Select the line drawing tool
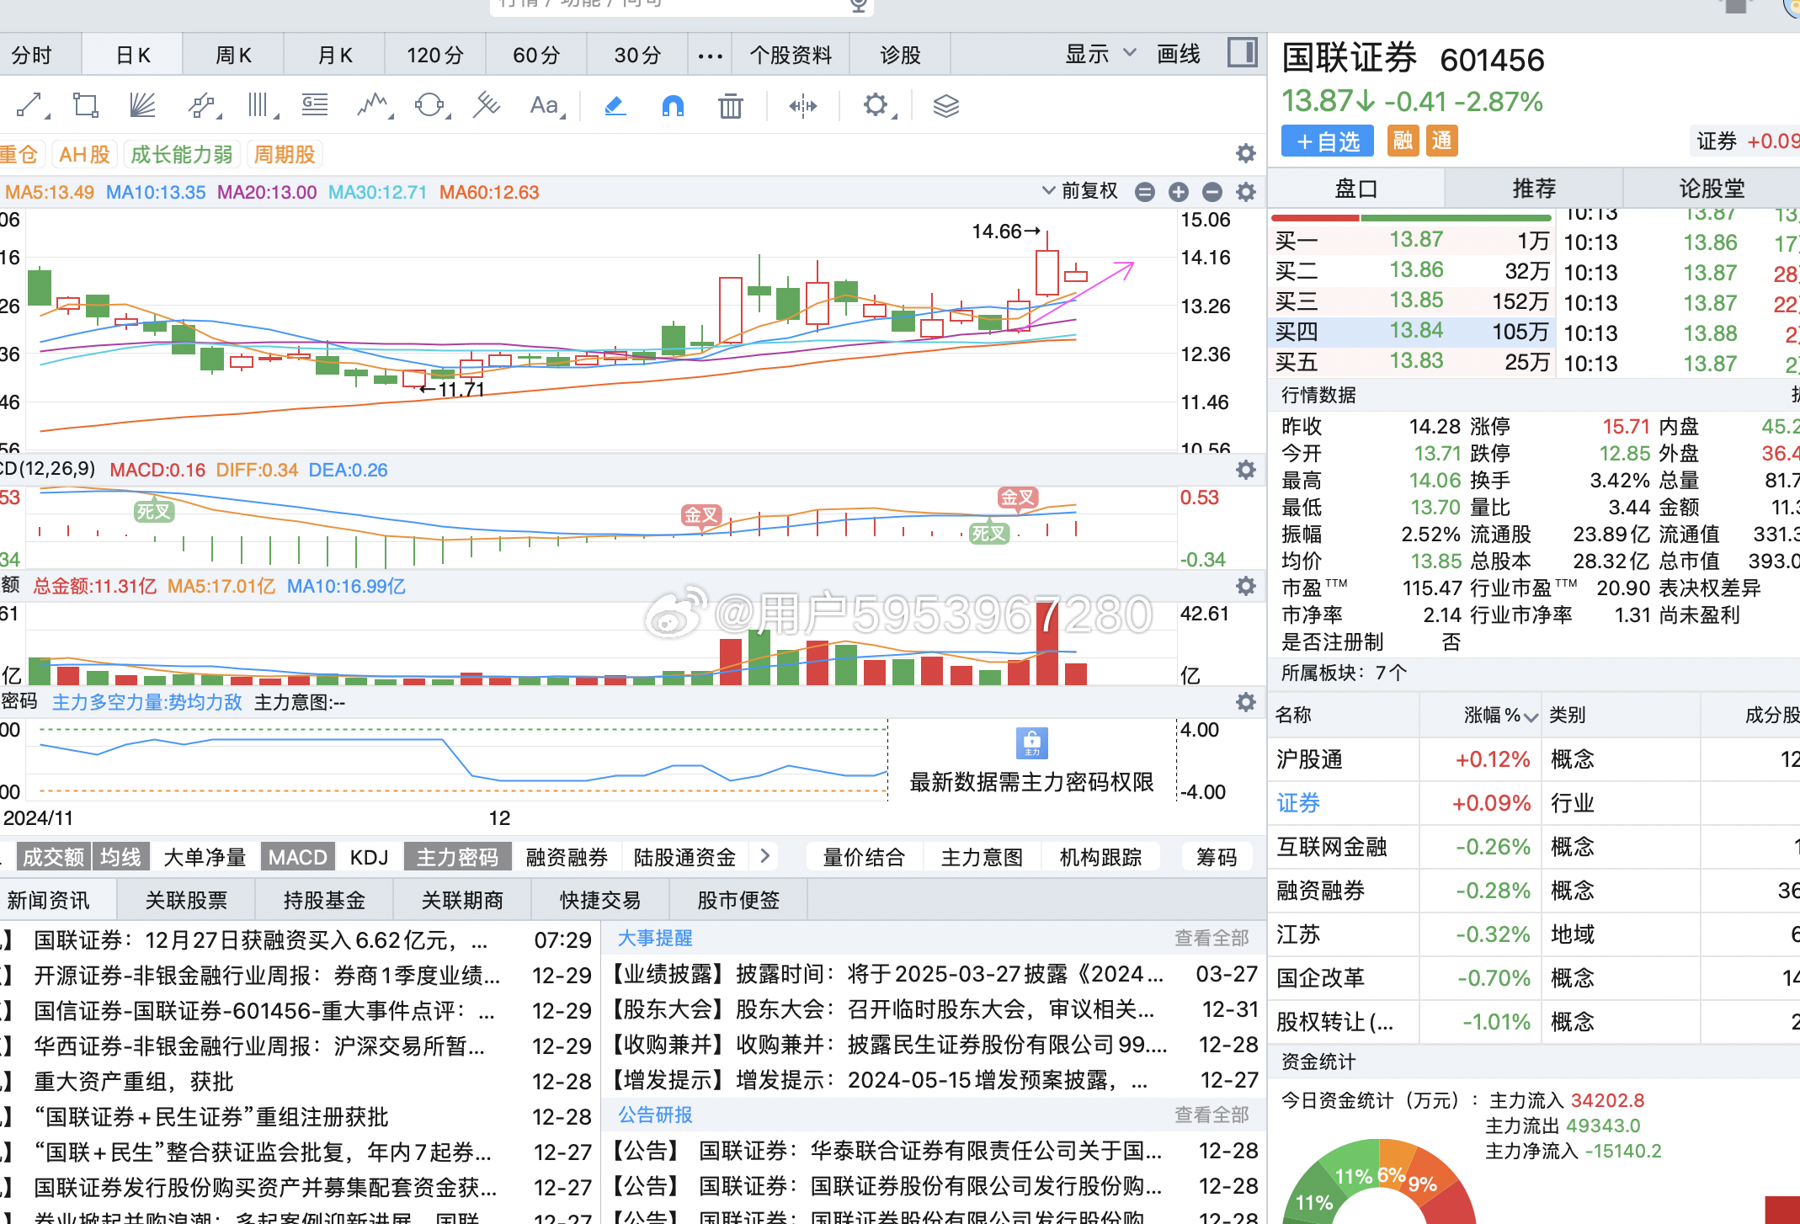The width and height of the screenshot is (1800, 1224). point(30,105)
